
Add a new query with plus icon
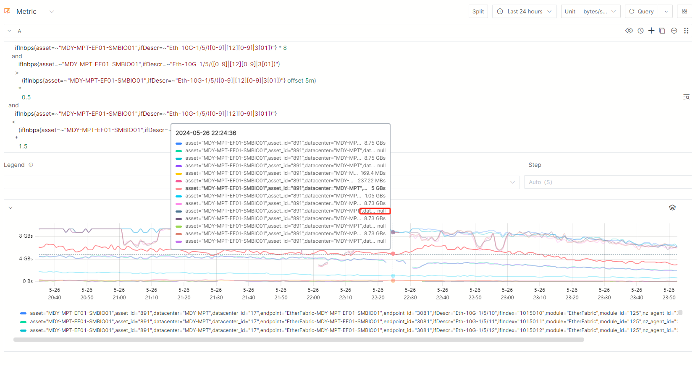(651, 31)
